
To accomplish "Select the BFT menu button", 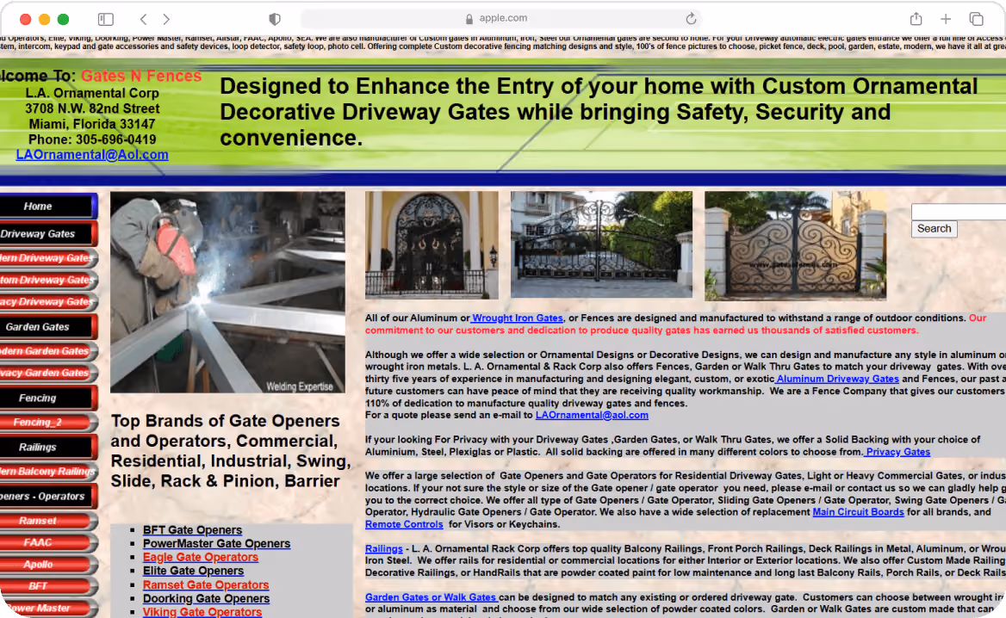I will [48, 586].
